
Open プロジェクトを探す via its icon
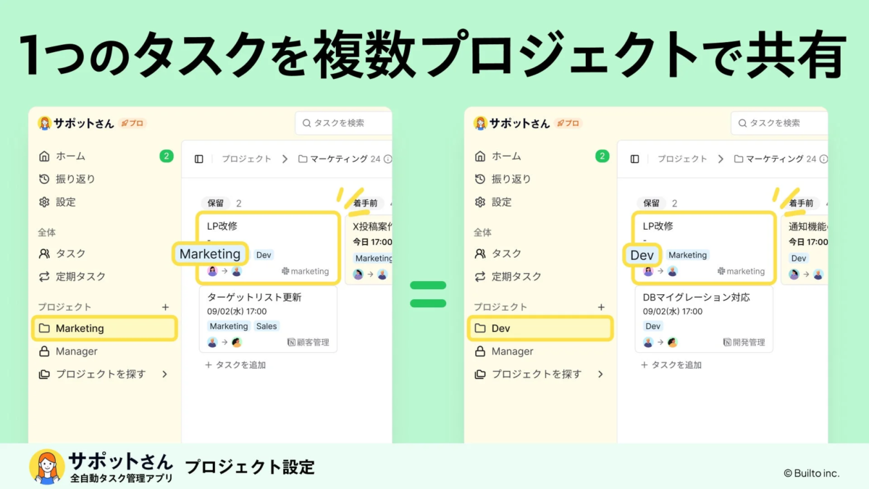[x=44, y=372]
